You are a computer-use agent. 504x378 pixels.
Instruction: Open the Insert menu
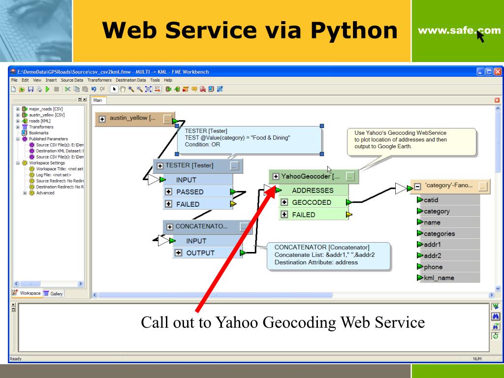point(51,80)
